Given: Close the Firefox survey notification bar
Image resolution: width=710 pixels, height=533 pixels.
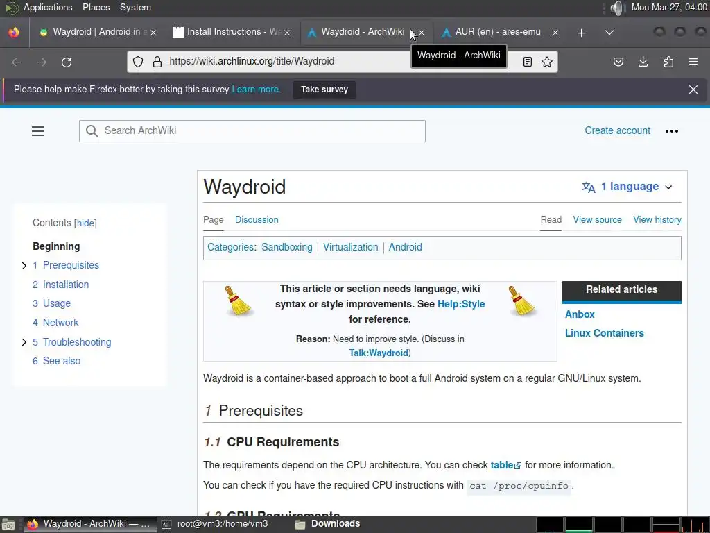Looking at the screenshot, I should 693,90.
